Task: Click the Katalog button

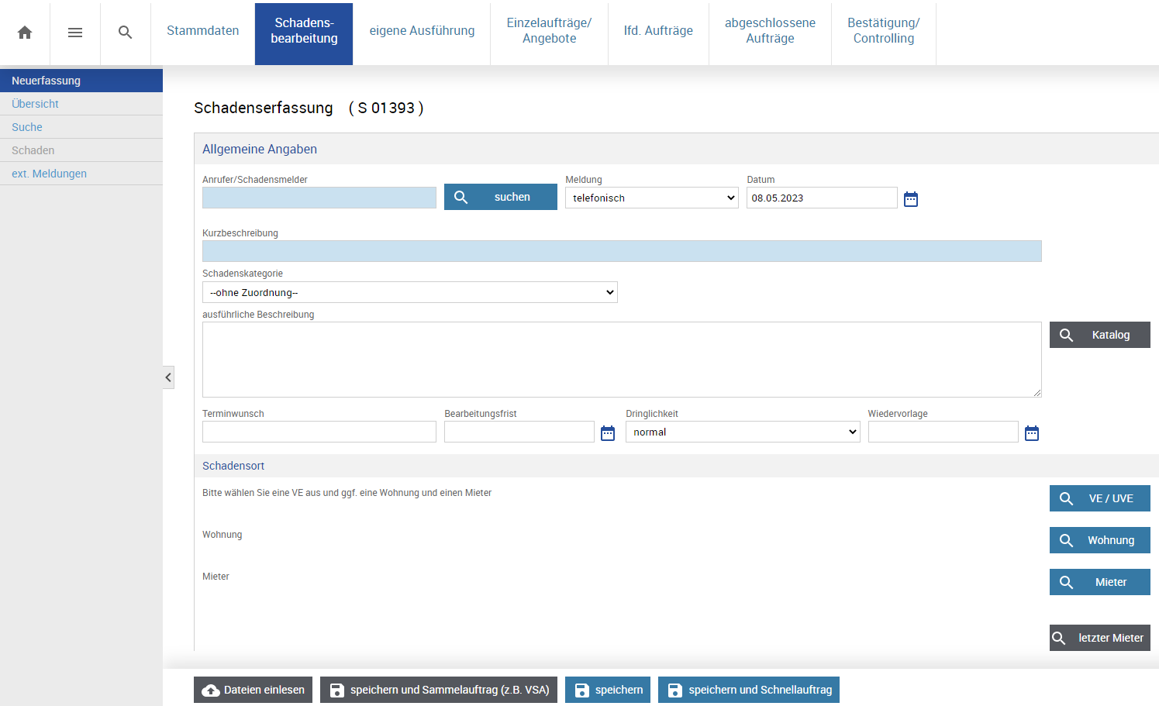Action: [x=1099, y=335]
